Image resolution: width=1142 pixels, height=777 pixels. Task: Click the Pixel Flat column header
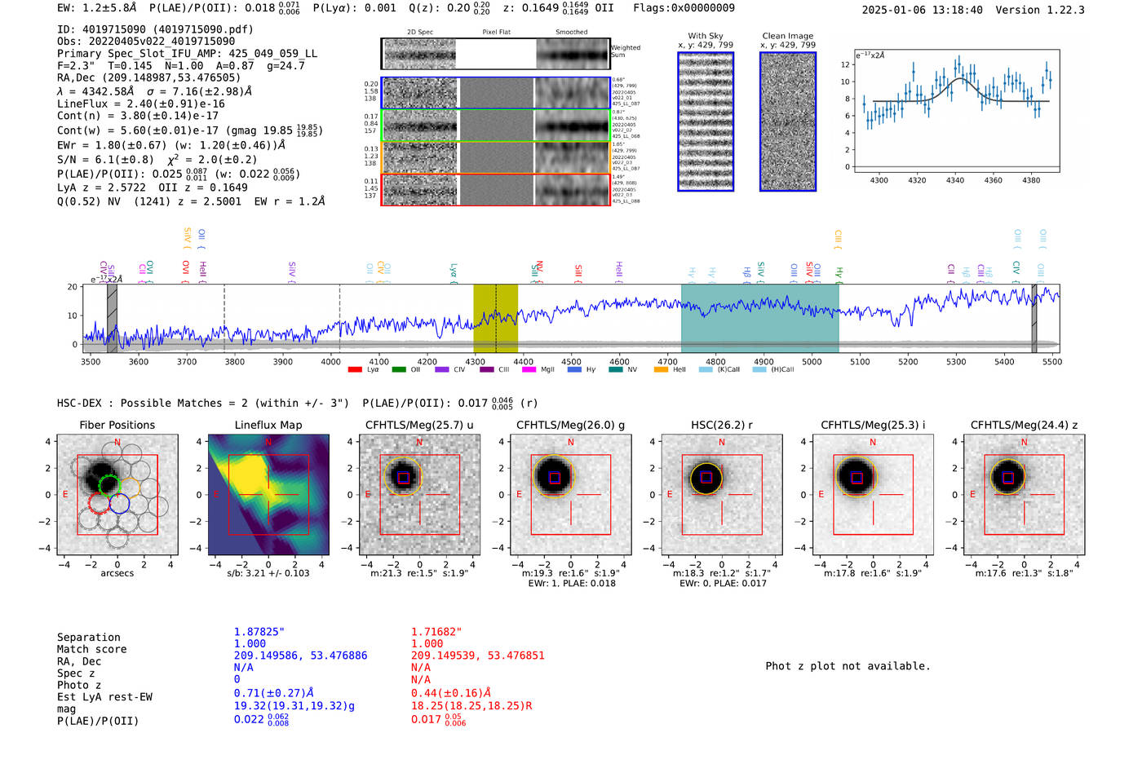click(496, 32)
